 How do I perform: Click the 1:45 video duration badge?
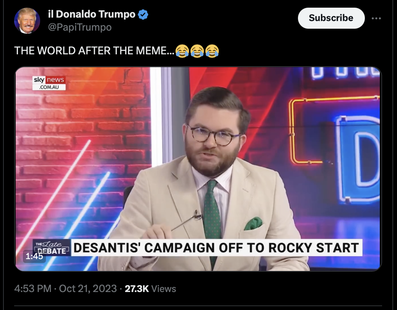pyautogui.click(x=34, y=256)
